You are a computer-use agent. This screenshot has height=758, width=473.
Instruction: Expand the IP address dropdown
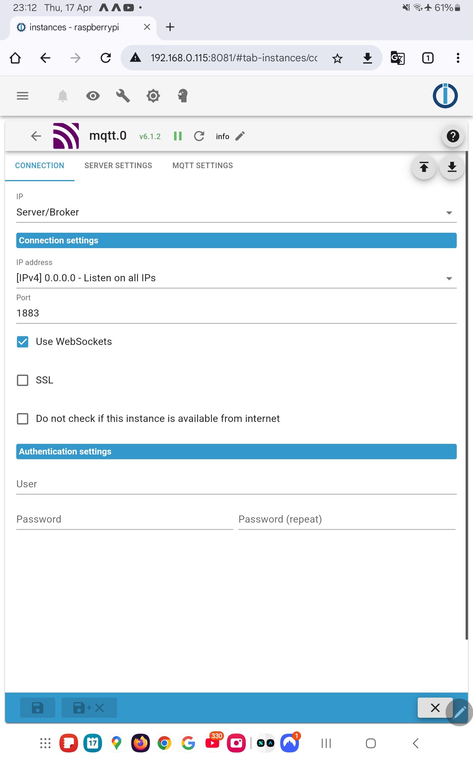pos(236,278)
